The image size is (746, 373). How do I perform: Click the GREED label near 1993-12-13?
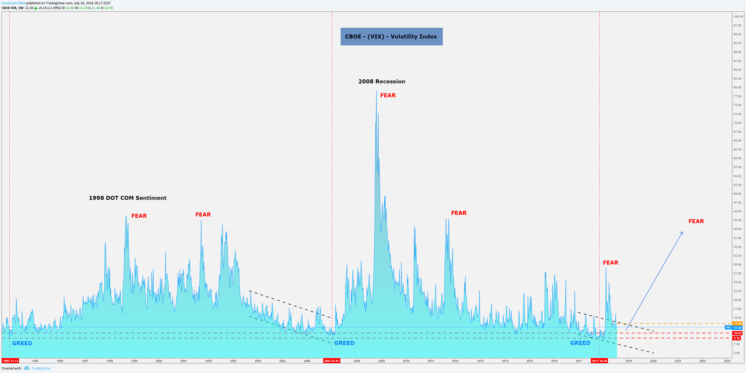(22, 344)
